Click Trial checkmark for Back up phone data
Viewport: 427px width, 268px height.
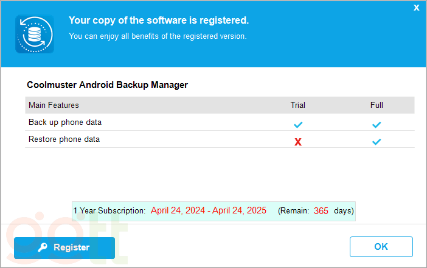[x=298, y=125]
